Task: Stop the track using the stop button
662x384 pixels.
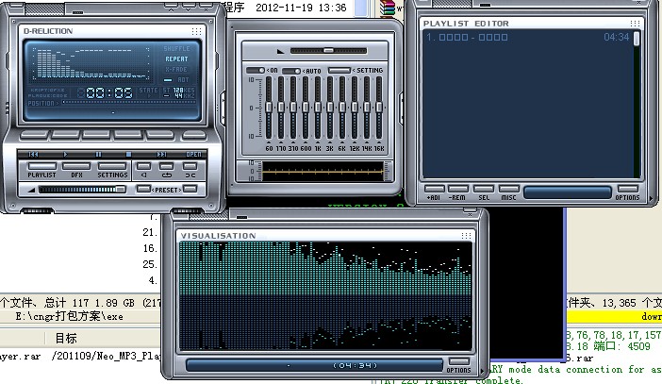Action: pyautogui.click(x=129, y=153)
